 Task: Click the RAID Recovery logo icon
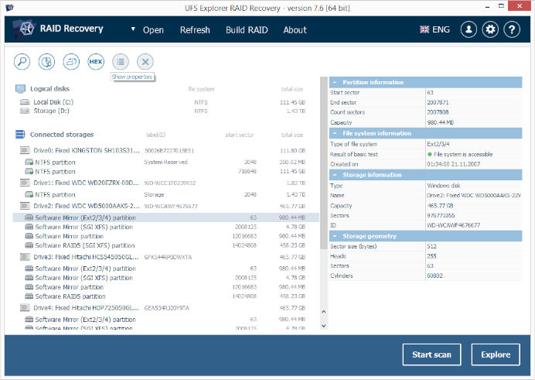(25, 29)
